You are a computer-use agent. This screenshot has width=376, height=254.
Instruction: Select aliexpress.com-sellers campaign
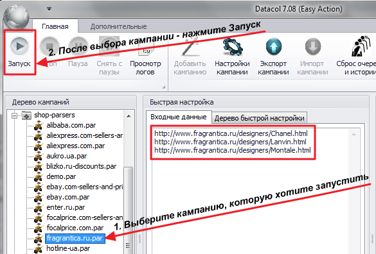click(x=85, y=135)
